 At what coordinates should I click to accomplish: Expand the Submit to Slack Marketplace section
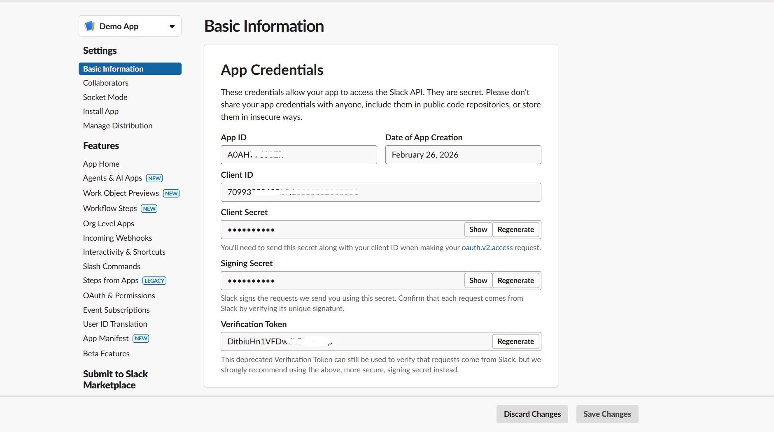tap(116, 379)
